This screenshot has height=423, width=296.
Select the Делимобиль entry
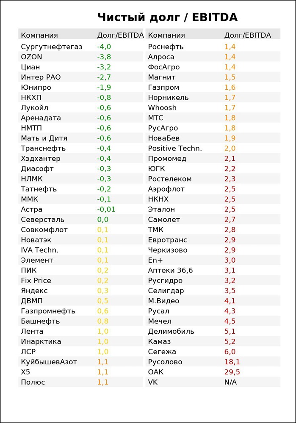pos(171,331)
